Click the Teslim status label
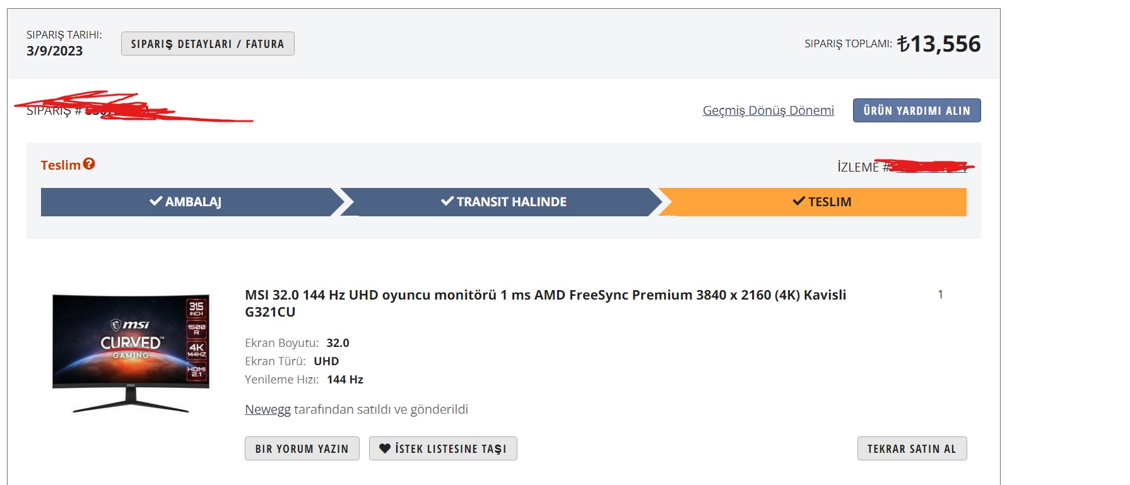The height and width of the screenshot is (485, 1130). (x=61, y=165)
